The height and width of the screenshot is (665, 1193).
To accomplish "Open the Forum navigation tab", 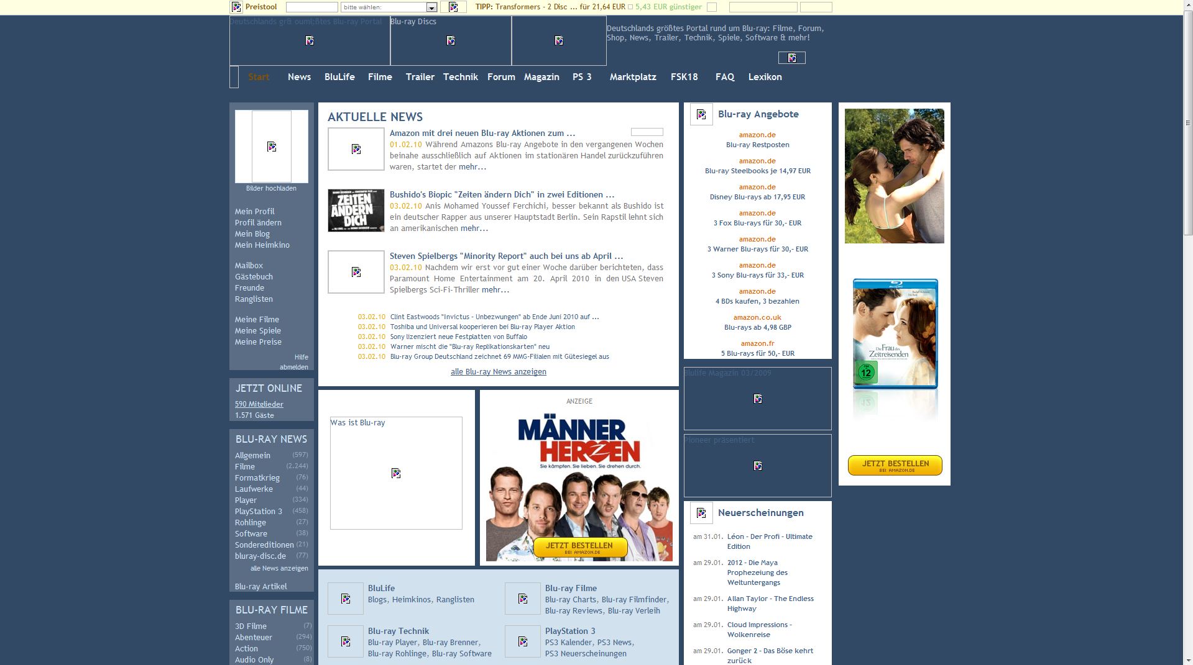I will (501, 77).
